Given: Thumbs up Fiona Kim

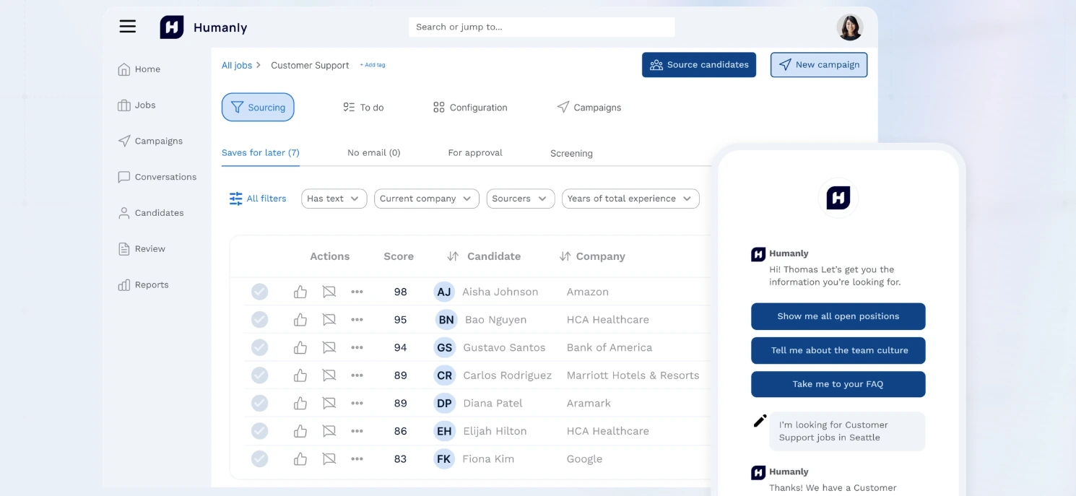Looking at the screenshot, I should point(300,458).
